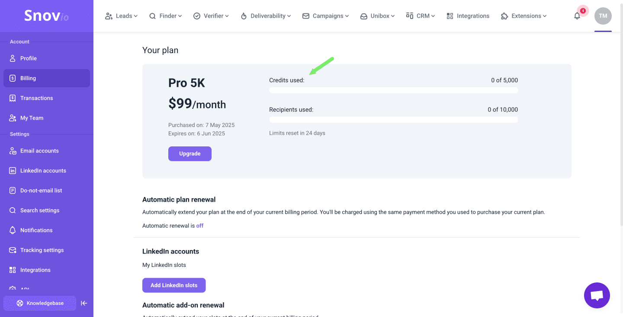Click Add LinkedIn slots button
The height and width of the screenshot is (317, 623).
[x=174, y=285]
